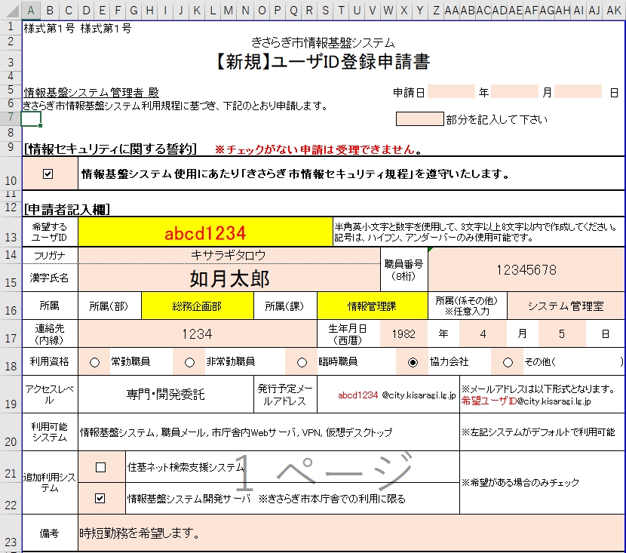This screenshot has height=553, width=626.
Task: Select row 15 header
Action: (11, 278)
